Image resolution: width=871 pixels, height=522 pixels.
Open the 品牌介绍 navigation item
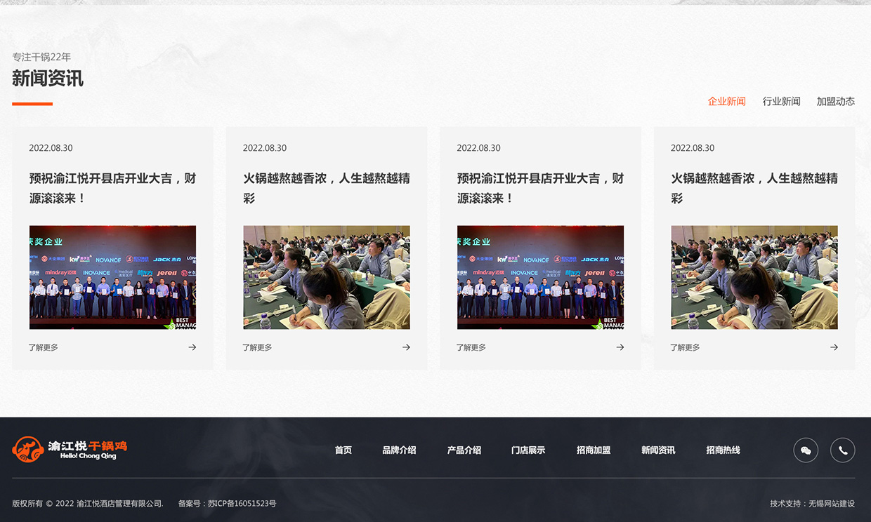coord(400,450)
